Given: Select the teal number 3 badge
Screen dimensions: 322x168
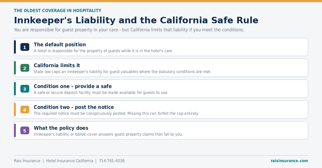Looking at the screenshot, I should click(25, 89).
